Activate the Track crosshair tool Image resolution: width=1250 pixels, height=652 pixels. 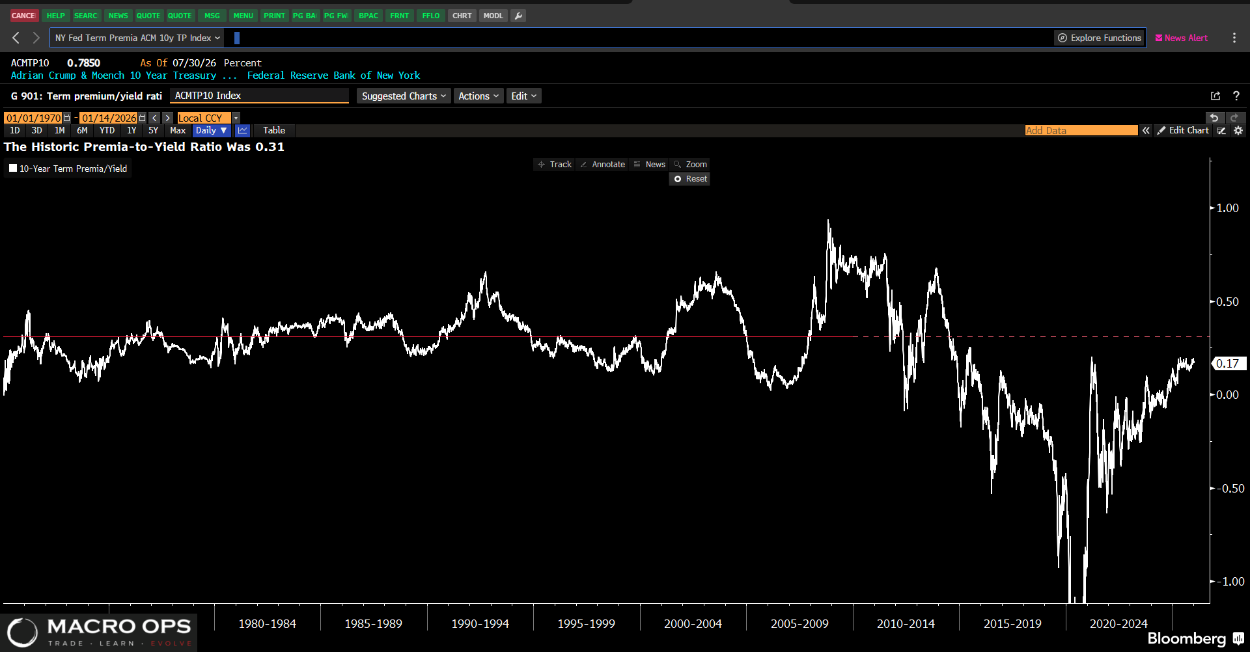555,165
